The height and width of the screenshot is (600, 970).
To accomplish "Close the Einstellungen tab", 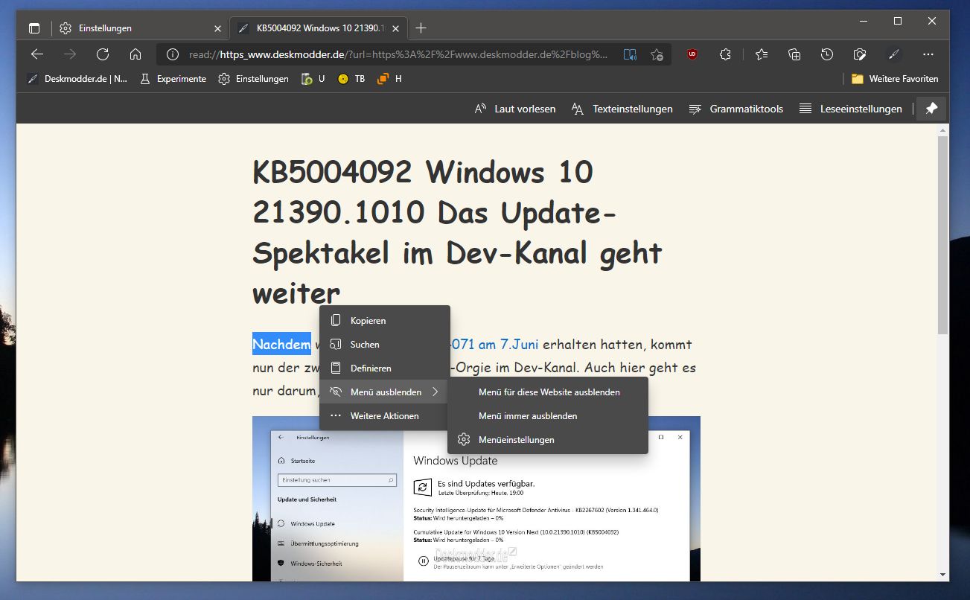I will pos(217,28).
